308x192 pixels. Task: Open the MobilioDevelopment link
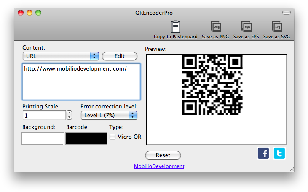point(159,166)
